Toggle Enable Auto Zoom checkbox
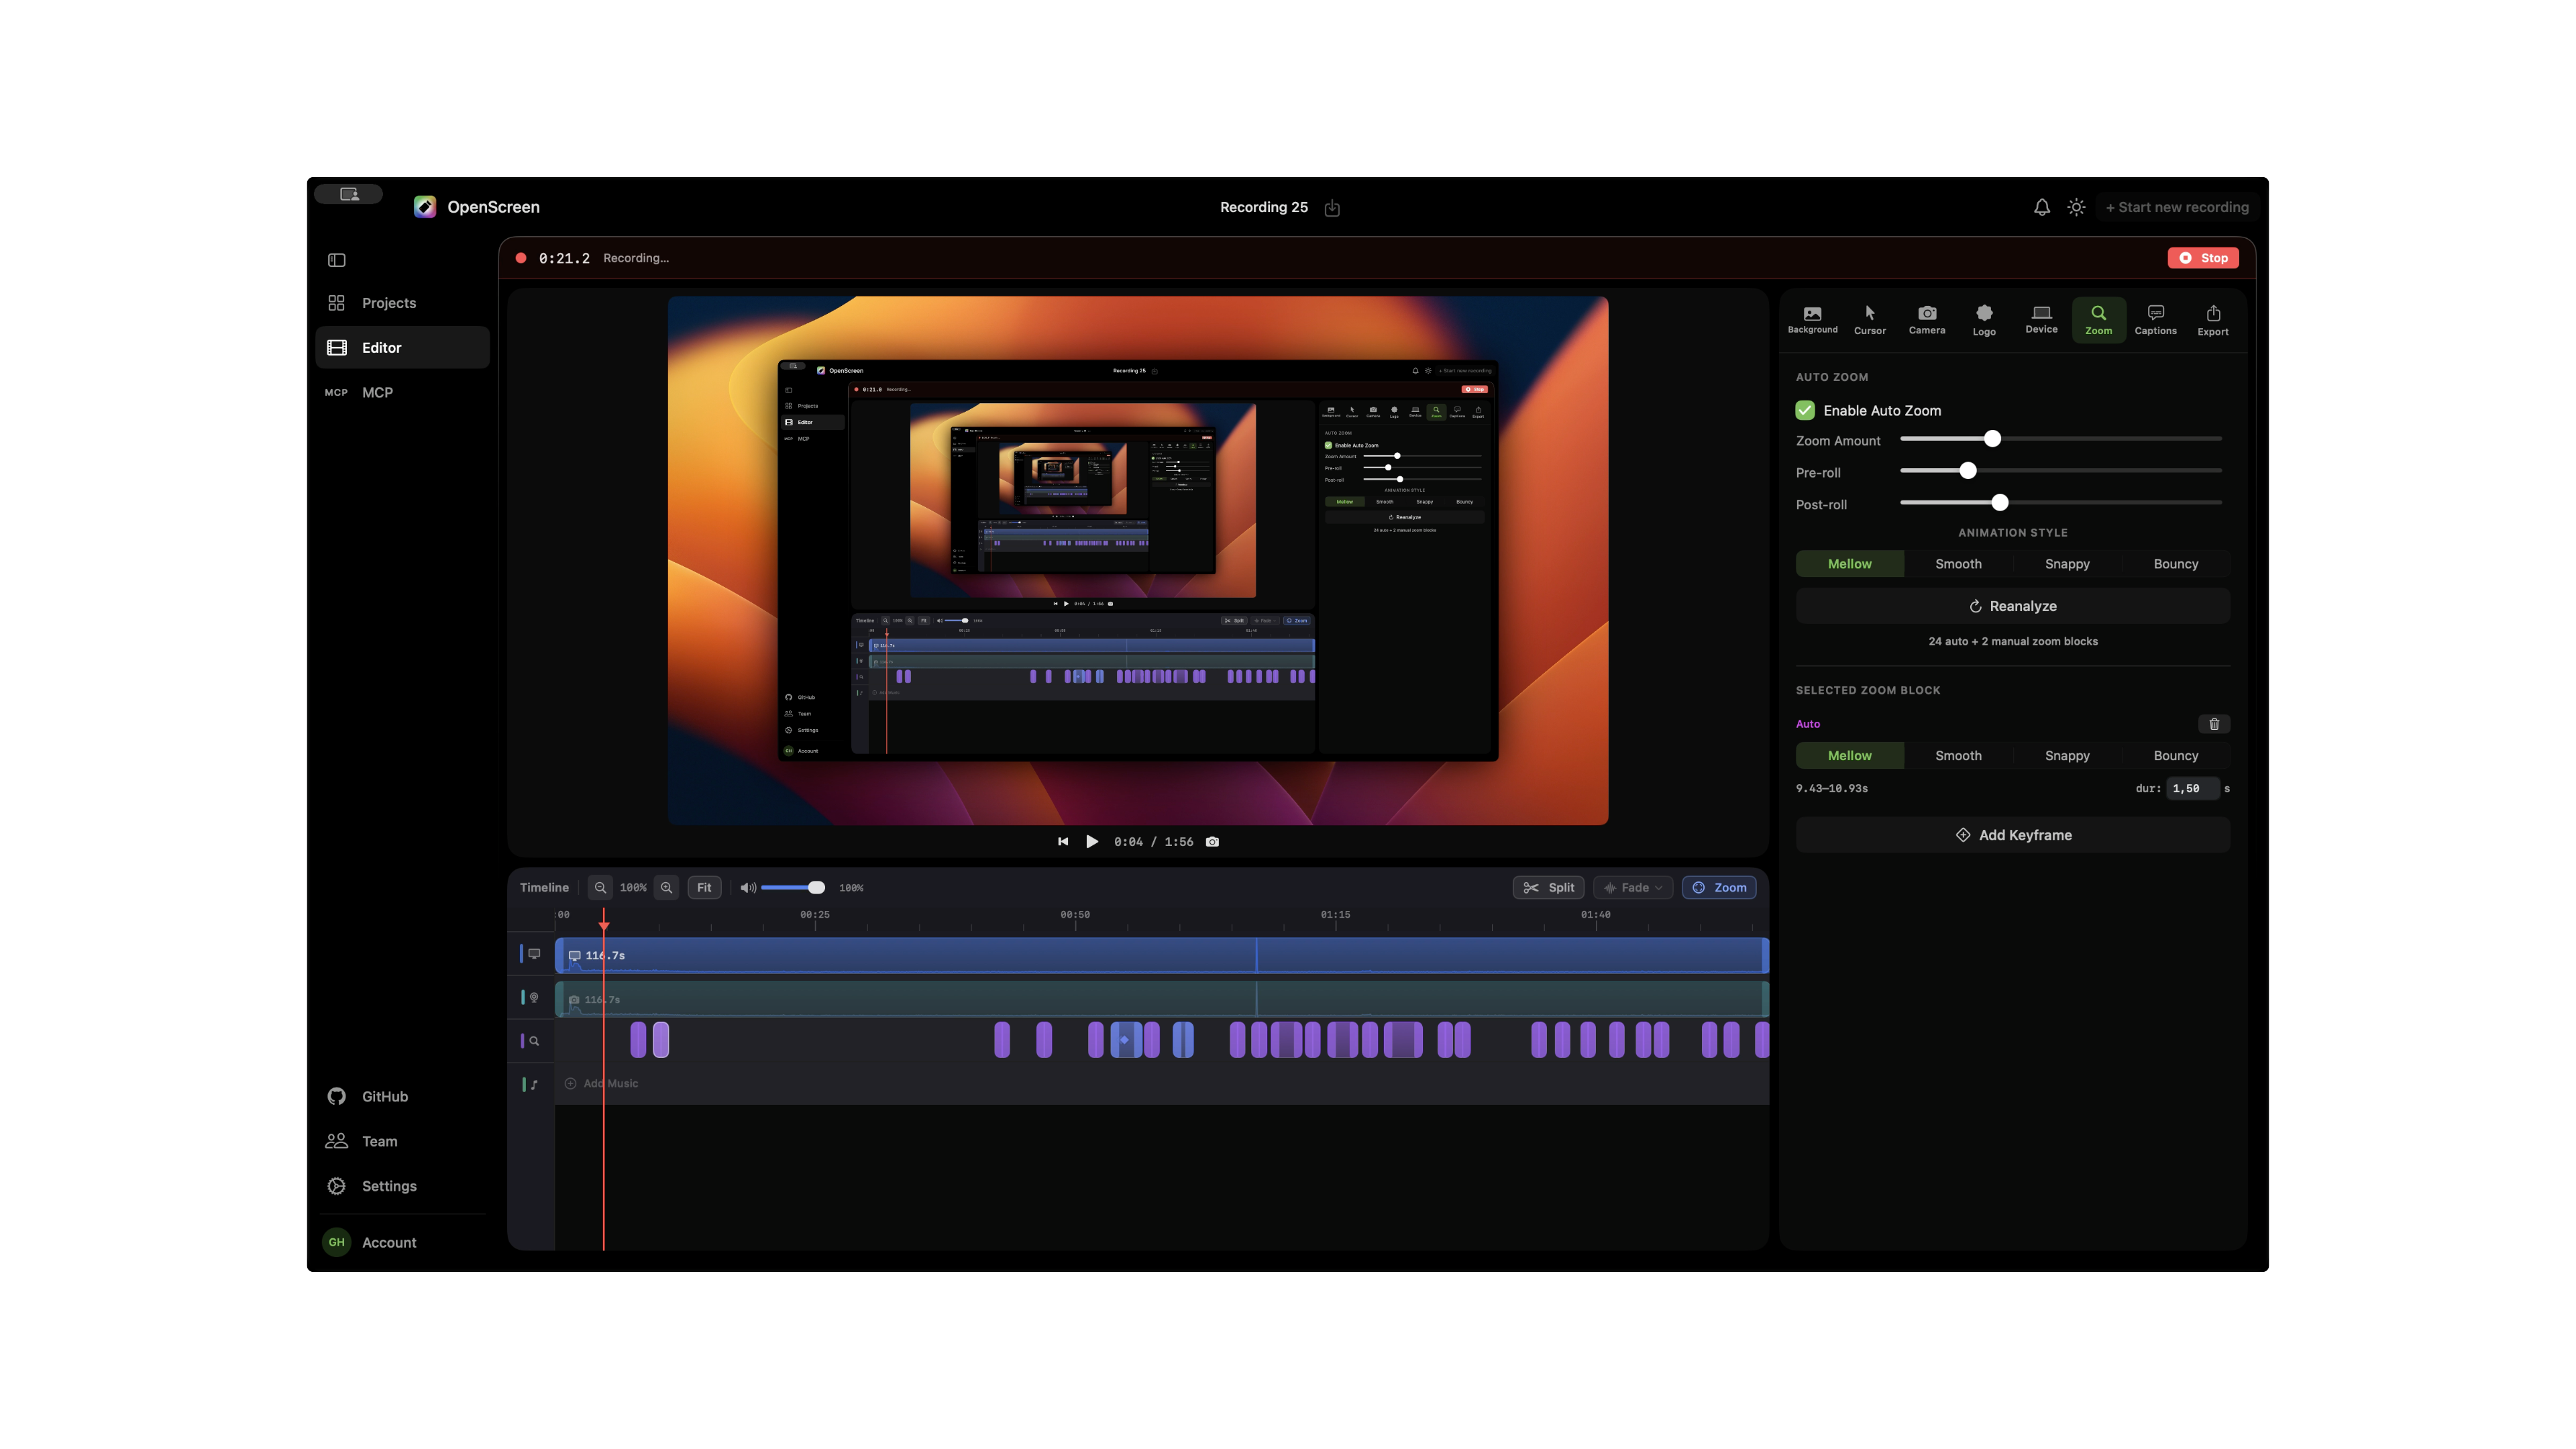2576x1449 pixels. click(x=1805, y=411)
